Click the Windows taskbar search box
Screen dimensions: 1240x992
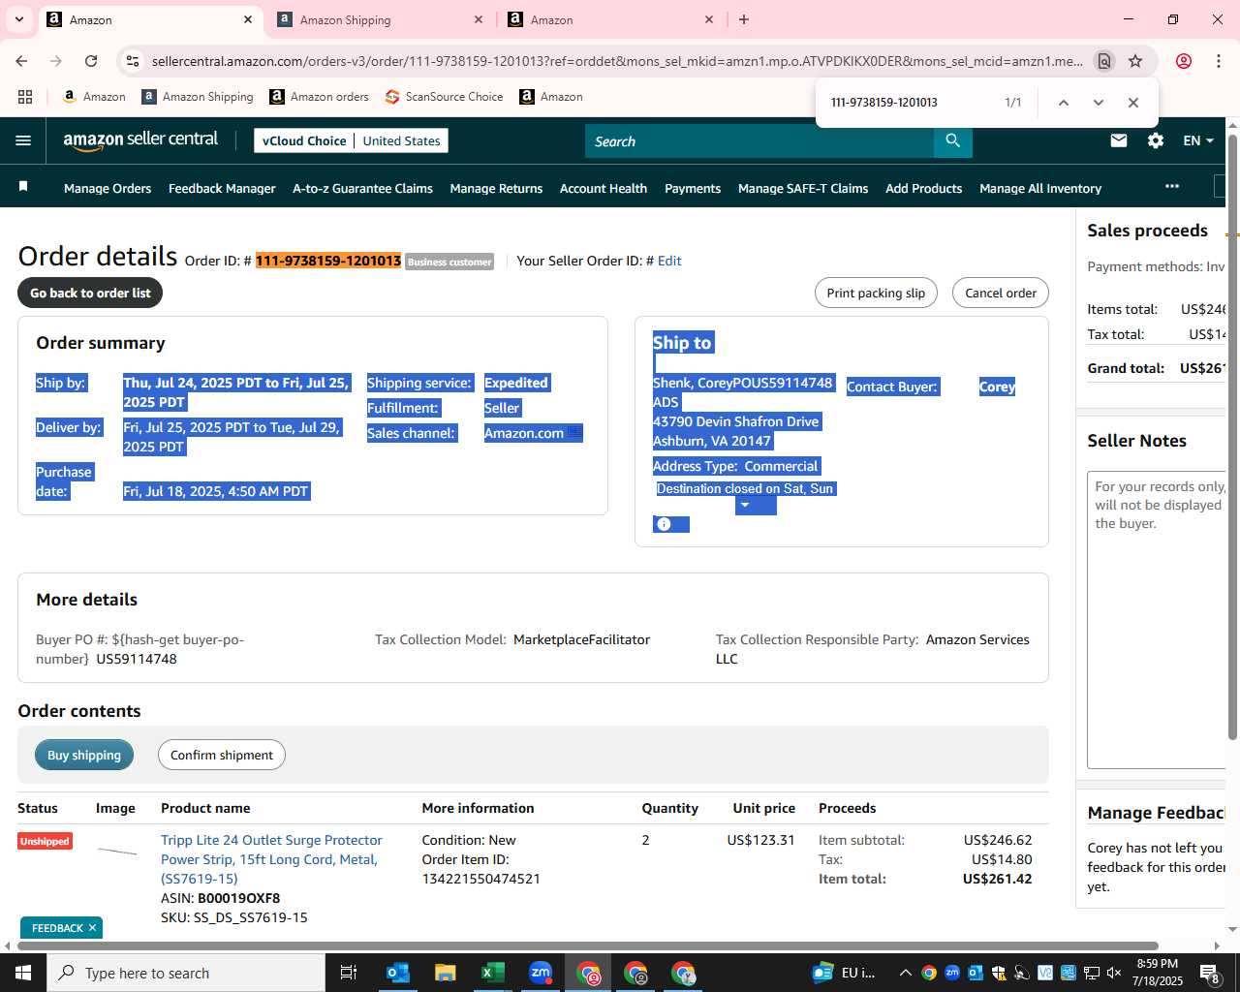[x=186, y=973]
